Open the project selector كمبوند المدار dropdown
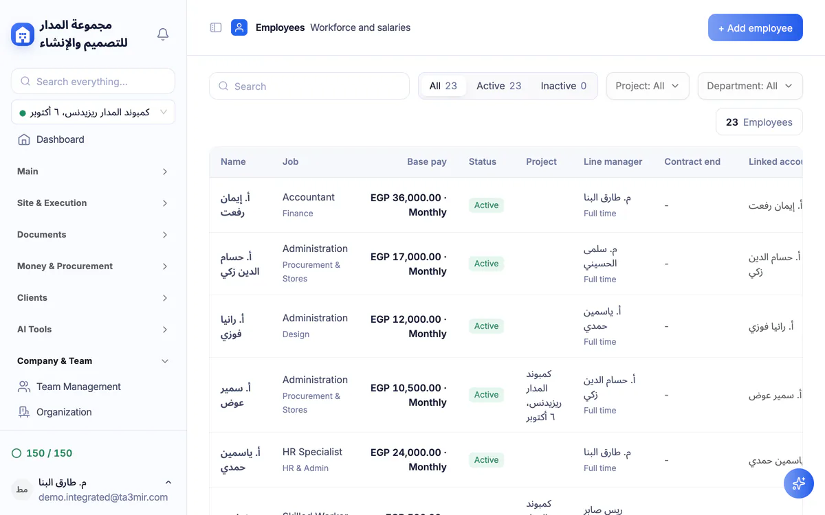Image resolution: width=825 pixels, height=515 pixels. click(93, 112)
